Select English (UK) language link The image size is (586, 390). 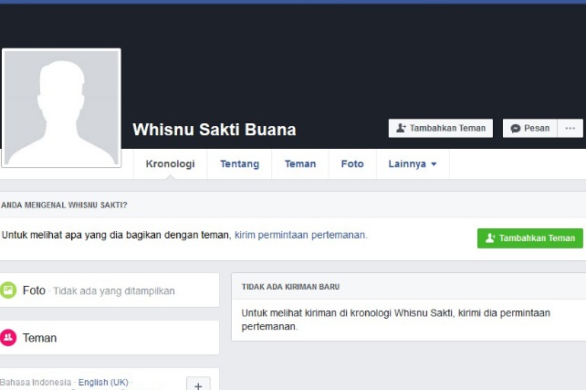[103, 382]
